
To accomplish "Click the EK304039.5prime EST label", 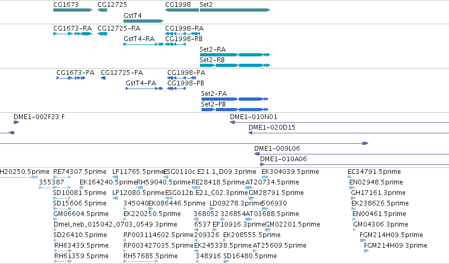I will click(290, 172).
